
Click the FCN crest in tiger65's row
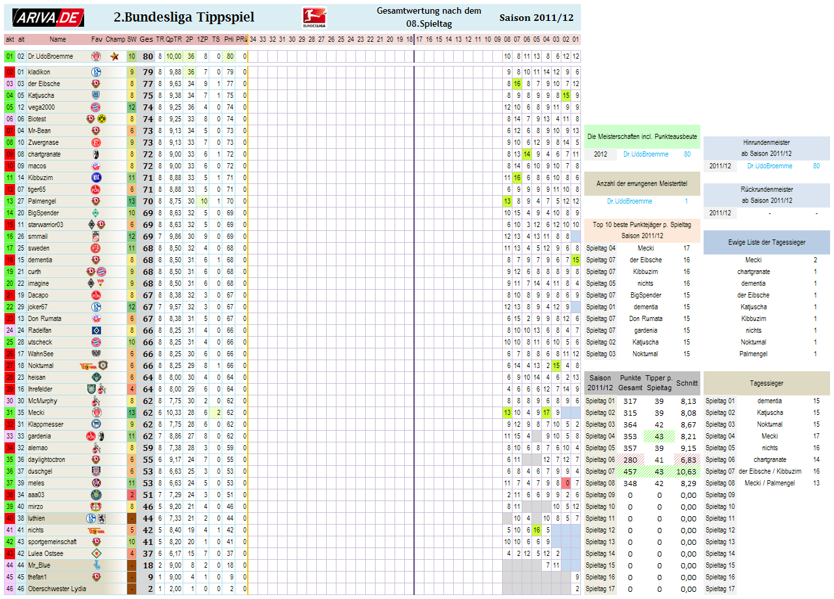pyautogui.click(x=96, y=190)
